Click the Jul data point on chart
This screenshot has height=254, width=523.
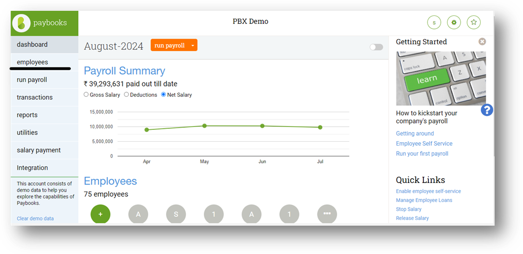(x=320, y=127)
